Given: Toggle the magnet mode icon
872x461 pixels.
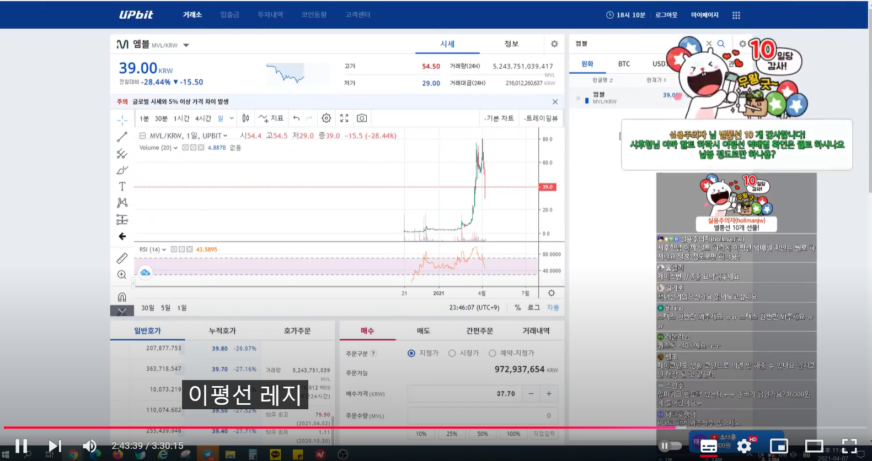Looking at the screenshot, I should point(122,297).
